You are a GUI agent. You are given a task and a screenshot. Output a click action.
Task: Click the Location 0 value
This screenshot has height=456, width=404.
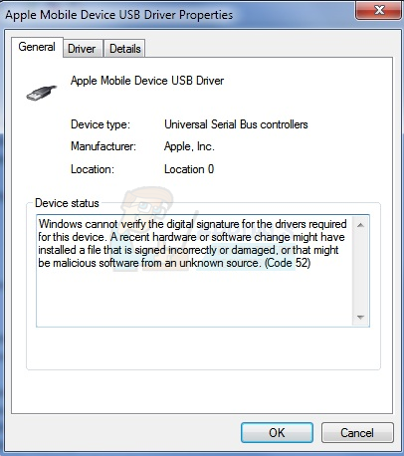coord(189,169)
